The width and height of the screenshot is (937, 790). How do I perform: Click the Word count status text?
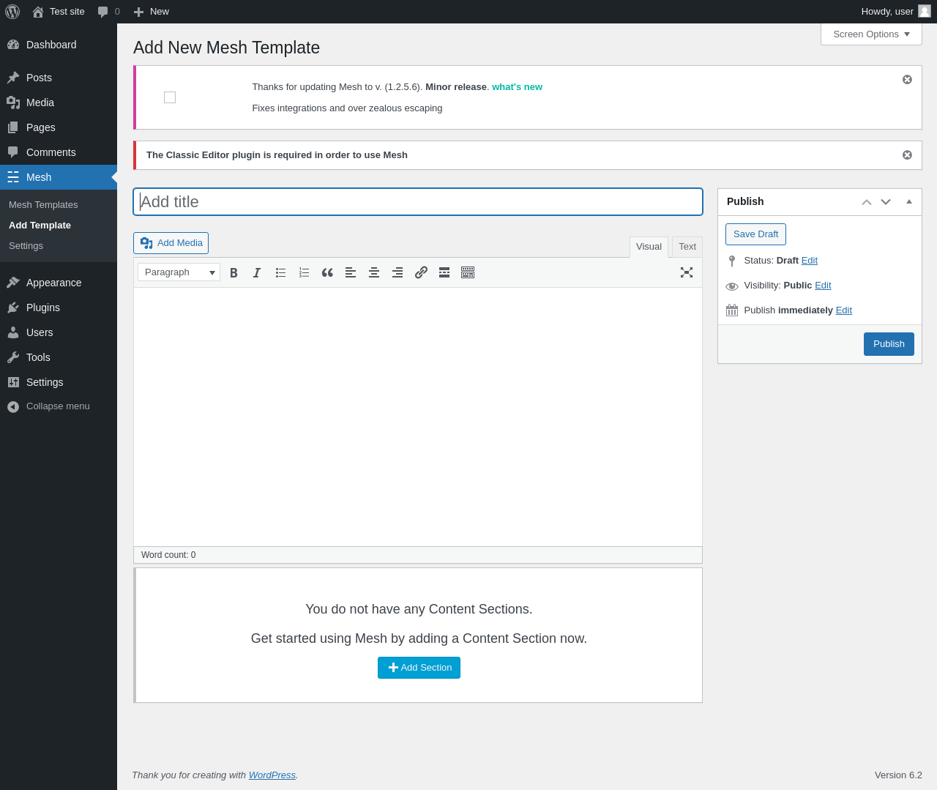(x=168, y=555)
